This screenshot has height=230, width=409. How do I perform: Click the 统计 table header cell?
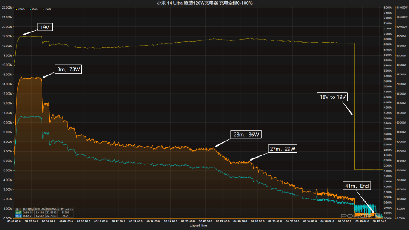click(18, 209)
